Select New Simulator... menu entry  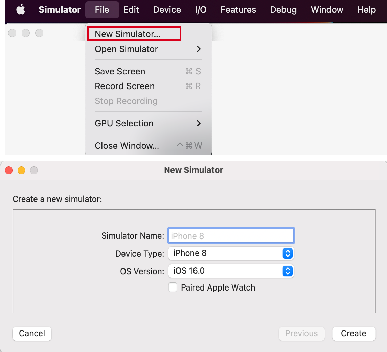click(128, 34)
